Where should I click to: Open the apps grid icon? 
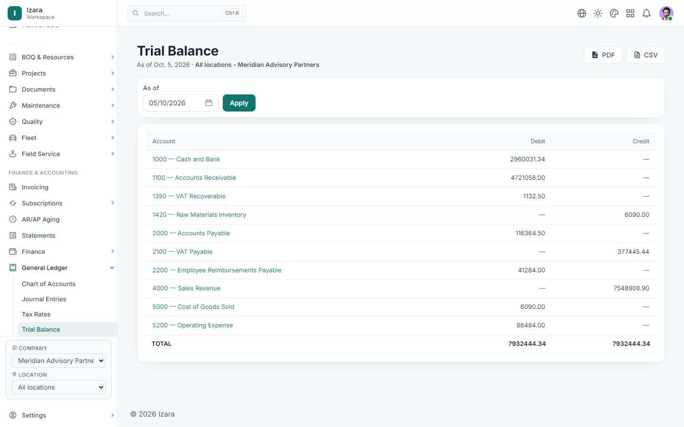pos(630,13)
